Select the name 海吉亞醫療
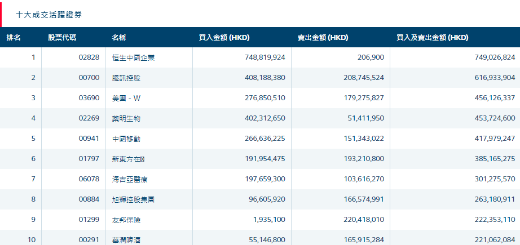Image resolution: width=520 pixels, height=245 pixels. pos(130,180)
